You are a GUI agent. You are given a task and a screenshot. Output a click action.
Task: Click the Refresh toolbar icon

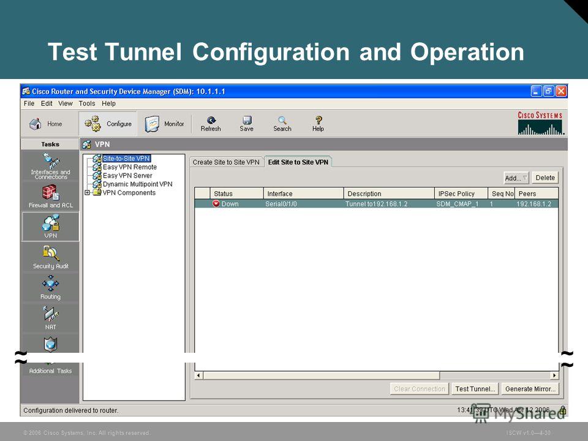(211, 120)
